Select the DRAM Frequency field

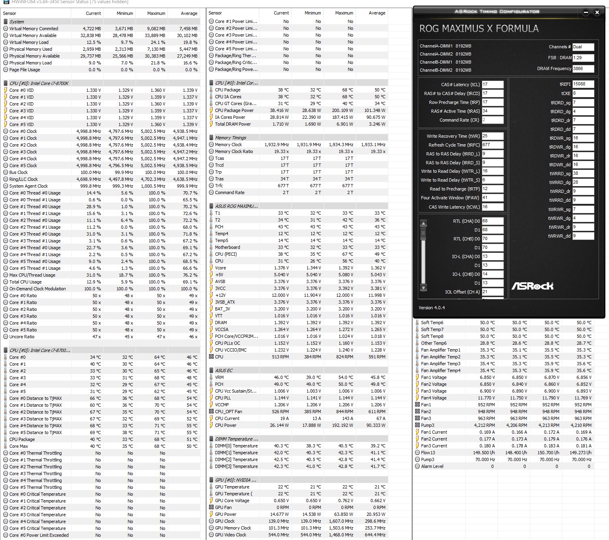click(583, 68)
